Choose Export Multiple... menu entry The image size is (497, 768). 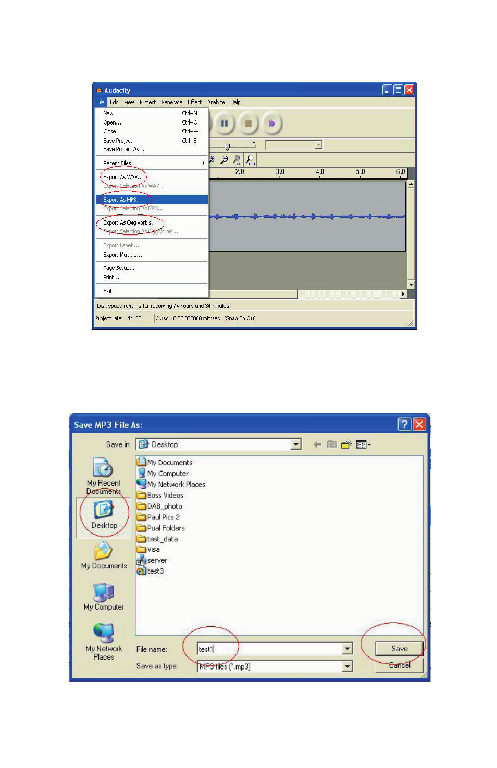click(x=152, y=255)
